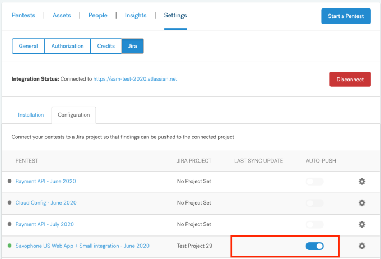Select the Authorization settings tab
381x259 pixels.
click(x=67, y=46)
